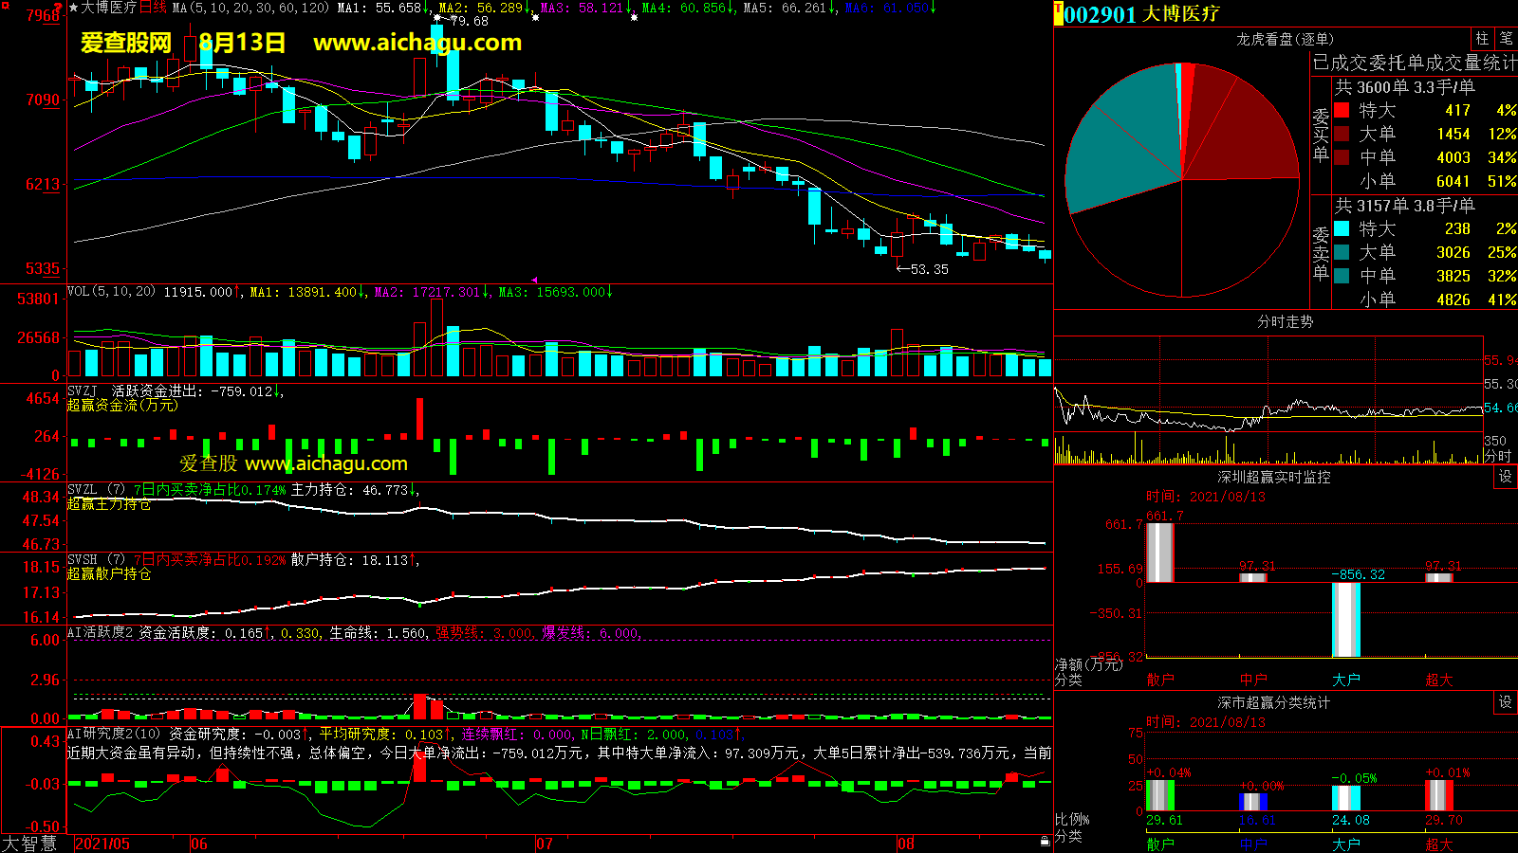Open 设 settings for 深圳超赢实时监控
The image size is (1518, 853).
coord(1506,477)
